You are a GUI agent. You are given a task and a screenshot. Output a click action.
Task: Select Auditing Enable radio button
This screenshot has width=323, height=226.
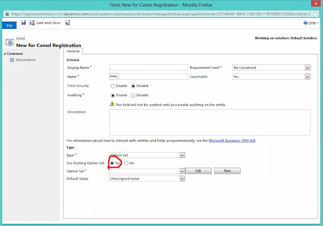click(113, 95)
